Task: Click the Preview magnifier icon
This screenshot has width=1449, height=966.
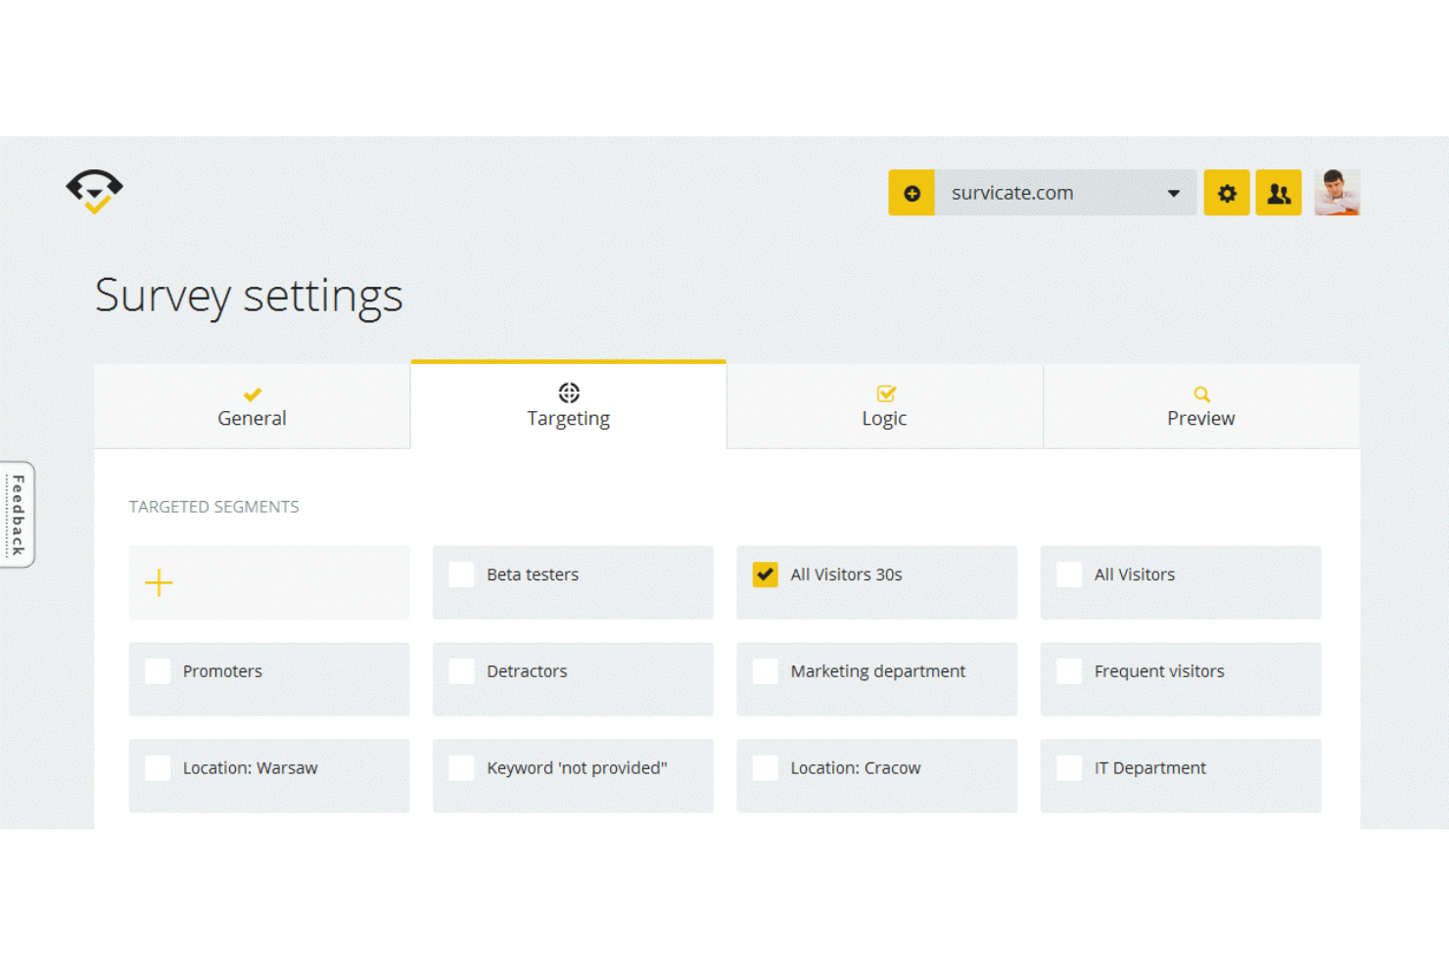Action: click(1200, 392)
